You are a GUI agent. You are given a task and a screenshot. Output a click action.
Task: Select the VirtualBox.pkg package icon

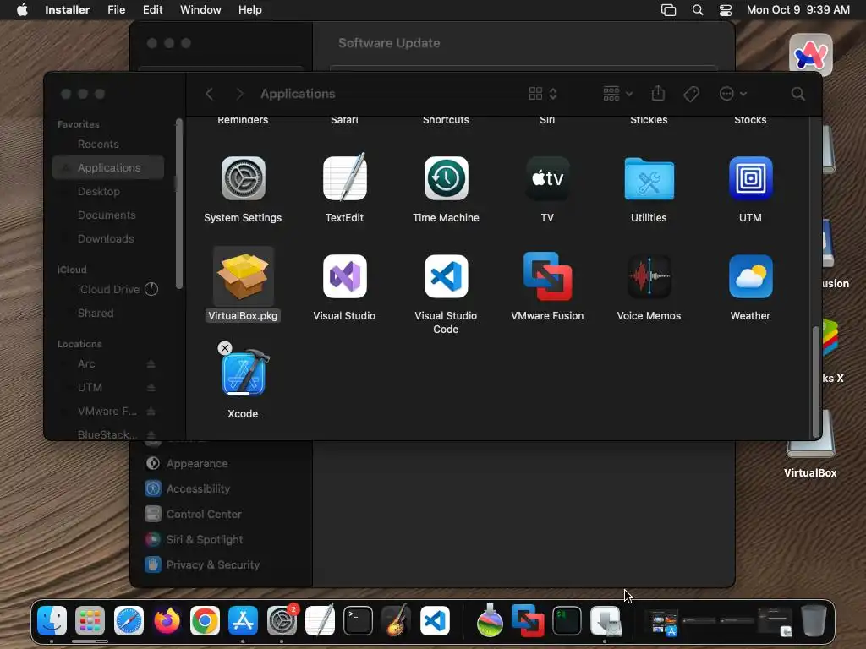[243, 276]
